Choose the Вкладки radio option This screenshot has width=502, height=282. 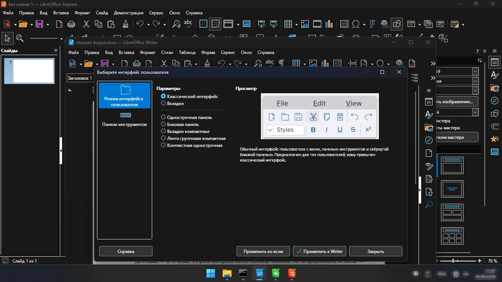(172, 104)
